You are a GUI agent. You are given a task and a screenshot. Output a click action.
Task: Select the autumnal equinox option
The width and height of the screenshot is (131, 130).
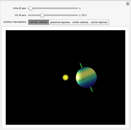point(60,22)
